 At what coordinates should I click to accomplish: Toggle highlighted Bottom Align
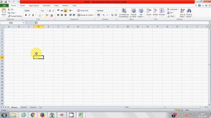(x=65, y=10)
